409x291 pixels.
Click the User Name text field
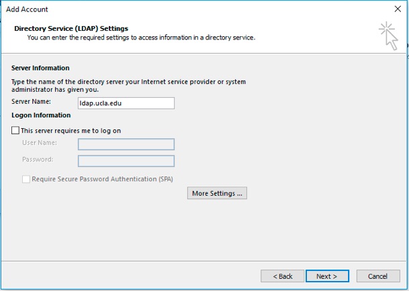pyautogui.click(x=126, y=144)
